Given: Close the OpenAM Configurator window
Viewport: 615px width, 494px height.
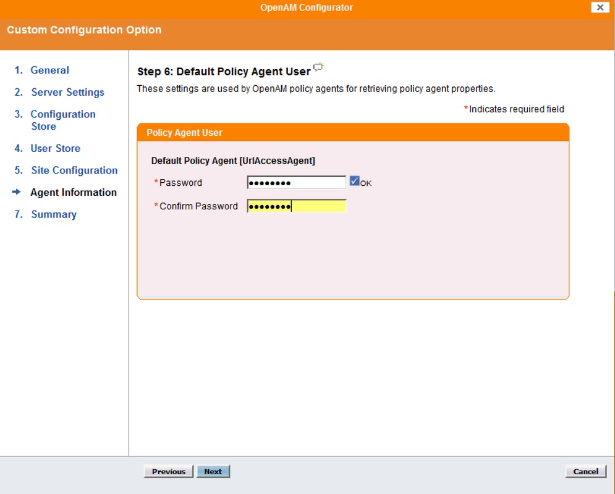Looking at the screenshot, I should (598, 7).
